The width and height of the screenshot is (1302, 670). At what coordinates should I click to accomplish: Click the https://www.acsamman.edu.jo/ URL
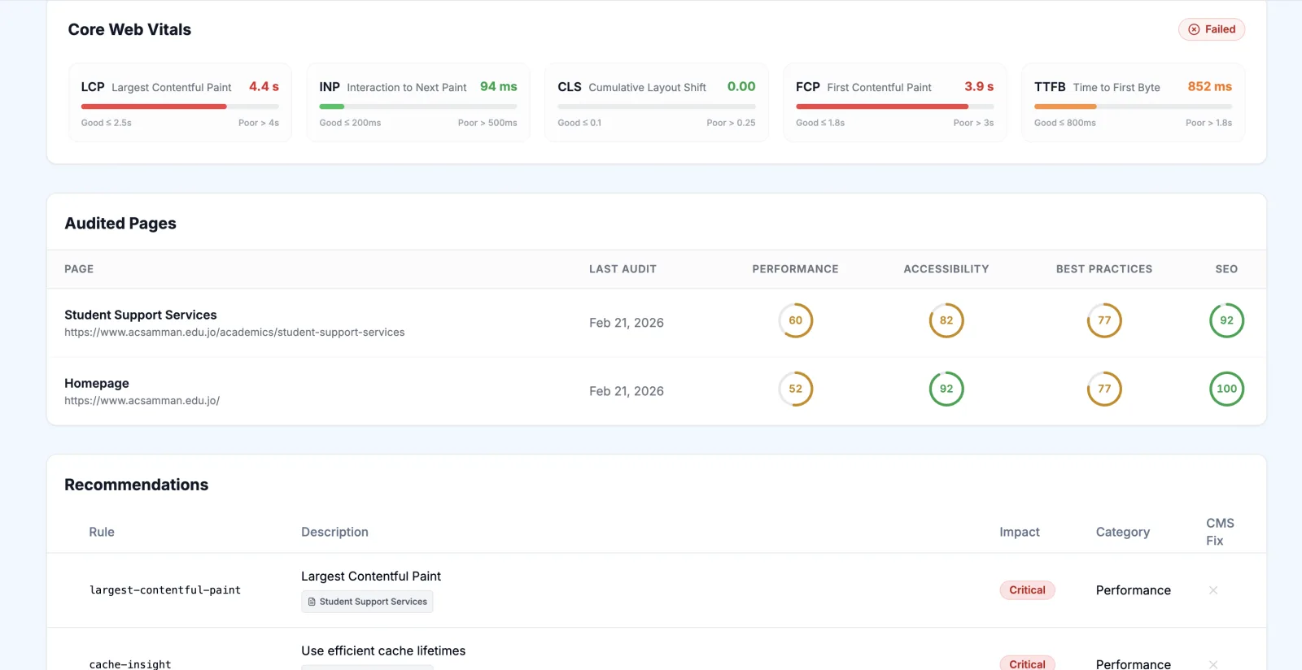coord(142,401)
